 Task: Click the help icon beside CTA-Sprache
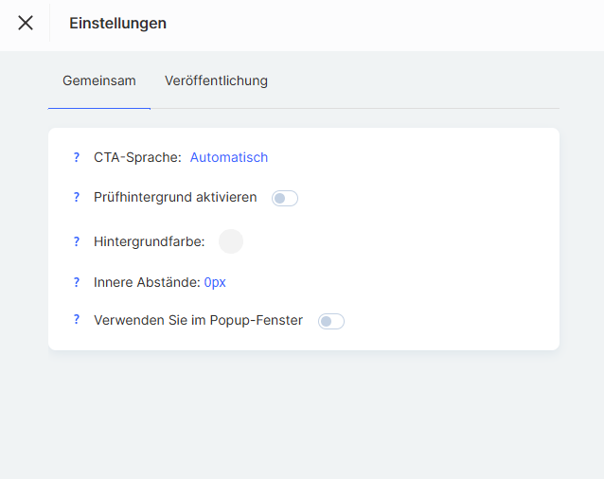(77, 157)
